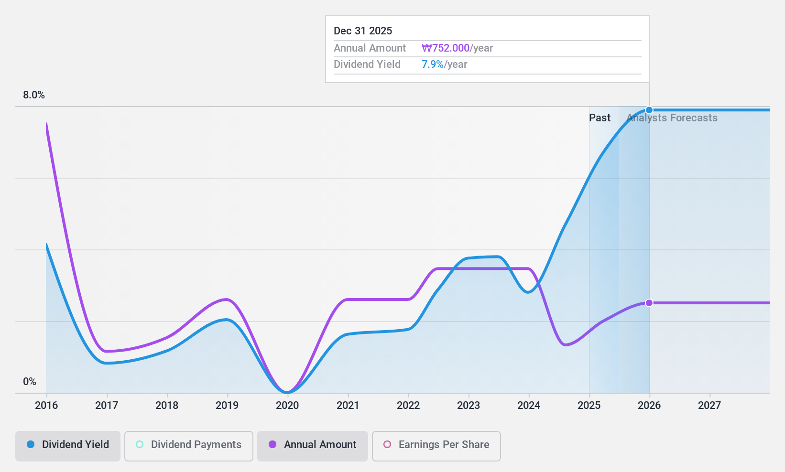Click the Past label on chart
The height and width of the screenshot is (472, 785).
pyautogui.click(x=600, y=118)
